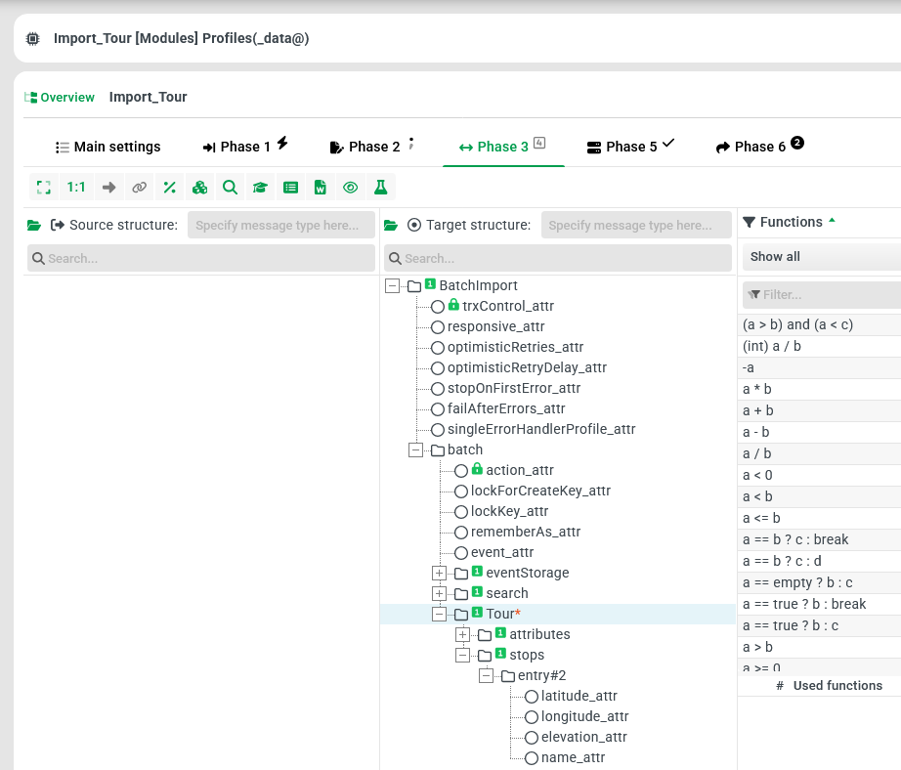Click the magnifier search toolbar icon
The width and height of the screenshot is (901, 770).
[x=230, y=187]
